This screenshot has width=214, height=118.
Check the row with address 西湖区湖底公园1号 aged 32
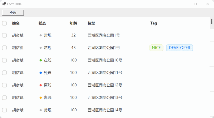[x=5, y=35]
